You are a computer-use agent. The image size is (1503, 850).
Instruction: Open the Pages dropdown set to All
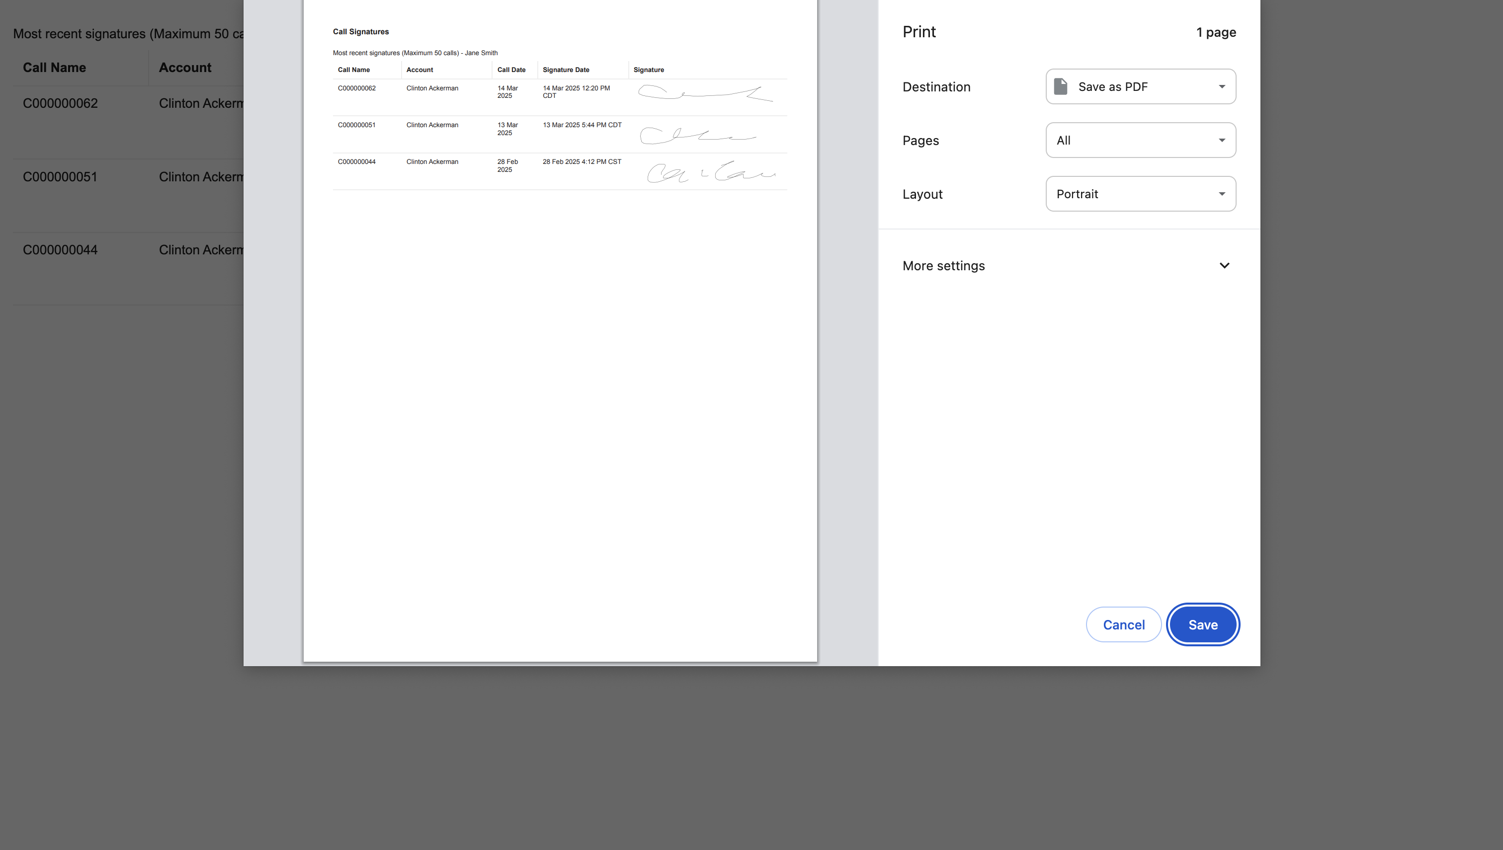pyautogui.click(x=1140, y=140)
